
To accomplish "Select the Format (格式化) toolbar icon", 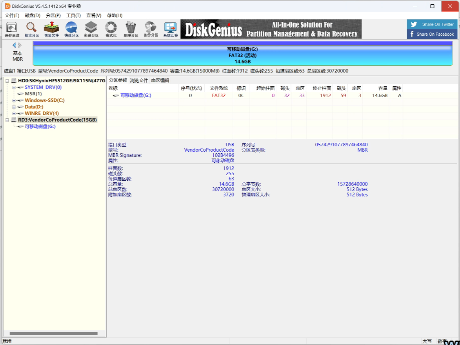I will point(111,29).
